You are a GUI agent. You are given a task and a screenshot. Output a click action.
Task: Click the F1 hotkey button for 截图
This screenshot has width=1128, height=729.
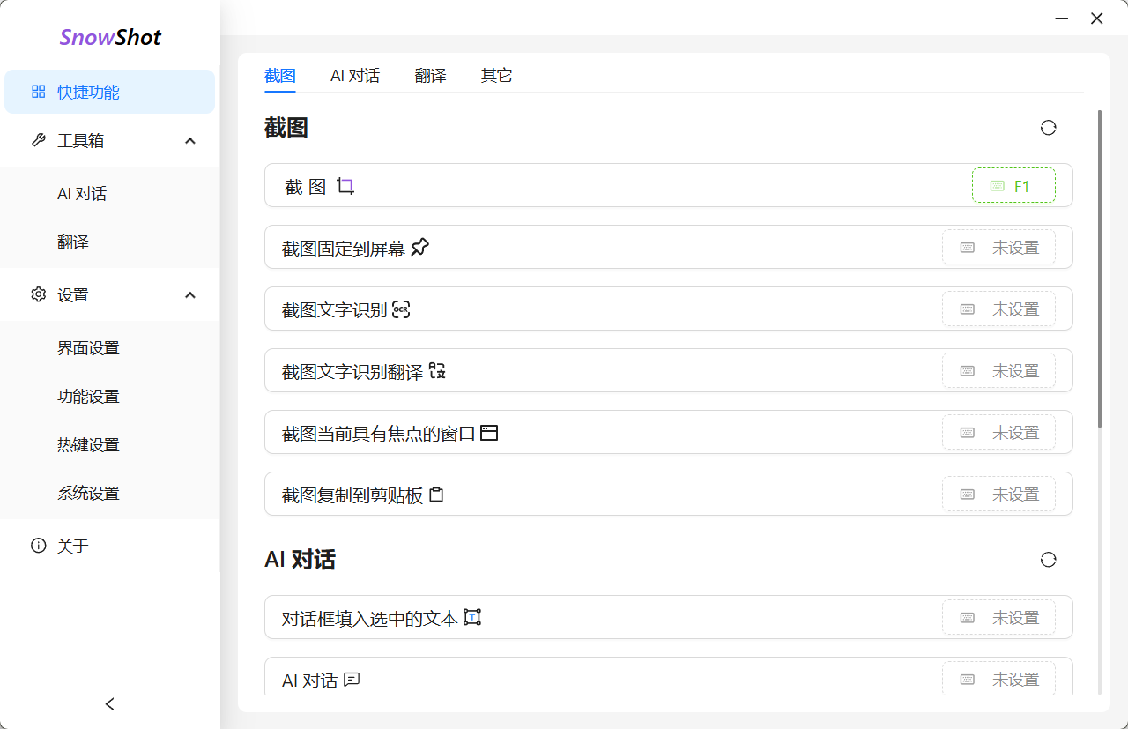click(1013, 186)
